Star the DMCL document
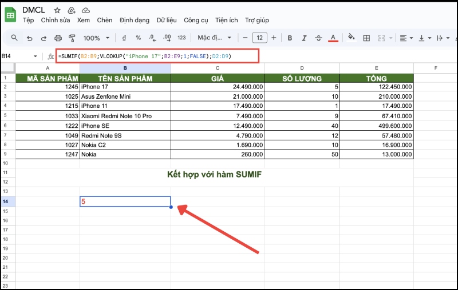458x290 pixels. 57,10
